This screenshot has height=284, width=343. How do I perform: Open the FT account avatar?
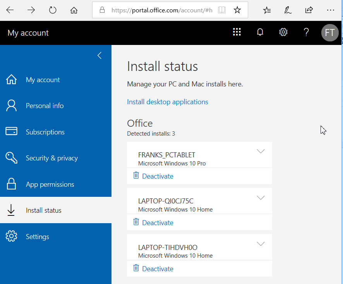coord(329,33)
